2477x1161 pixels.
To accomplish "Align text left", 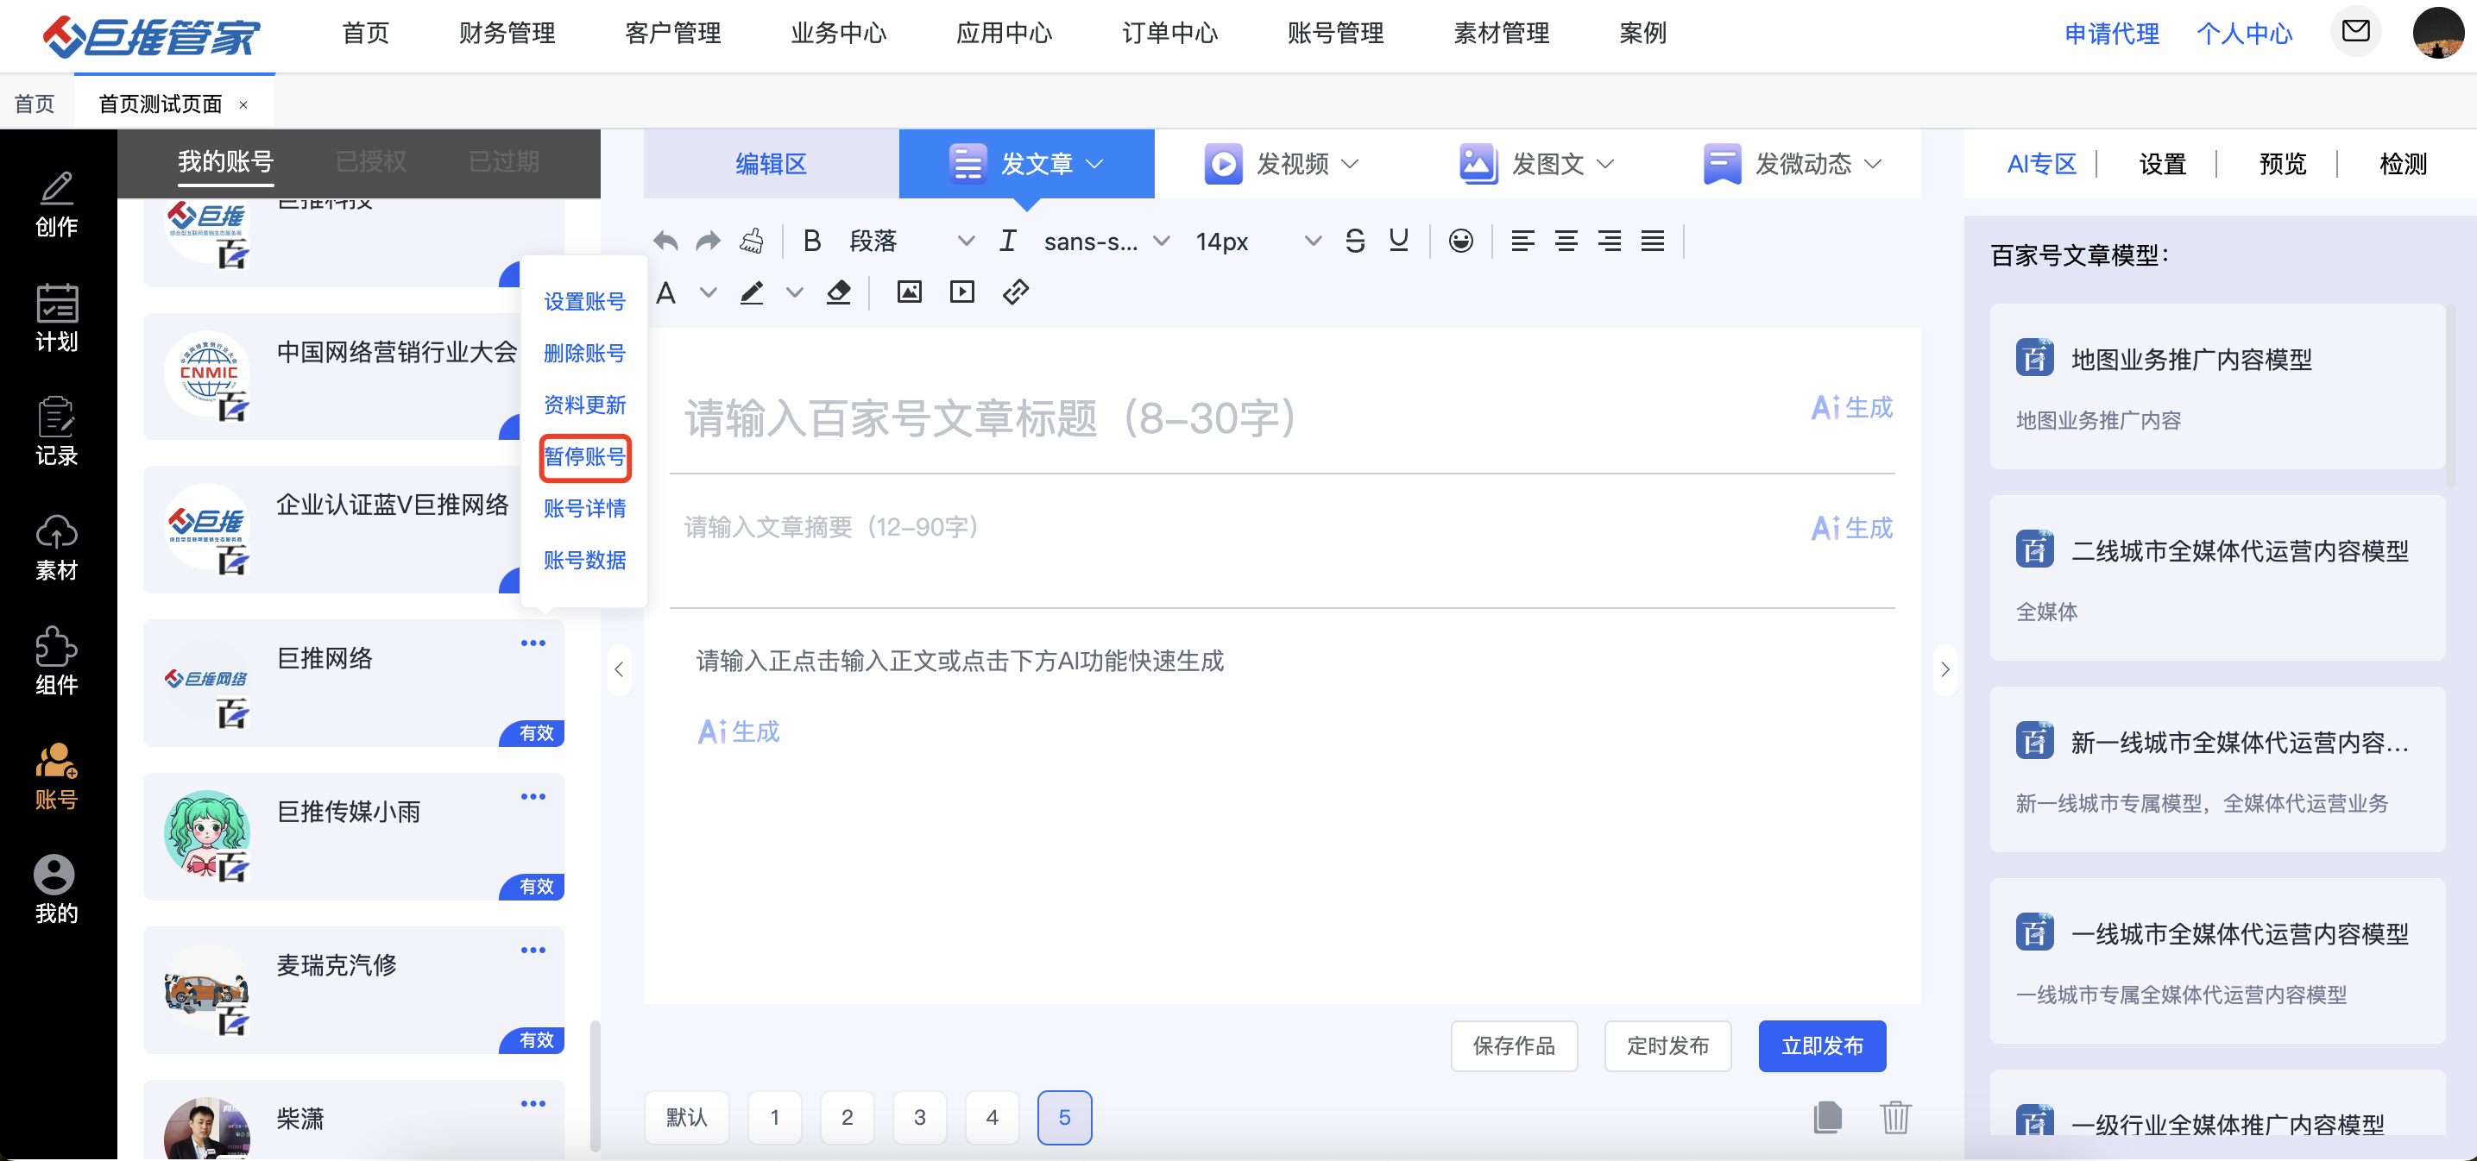I will click(x=1522, y=242).
